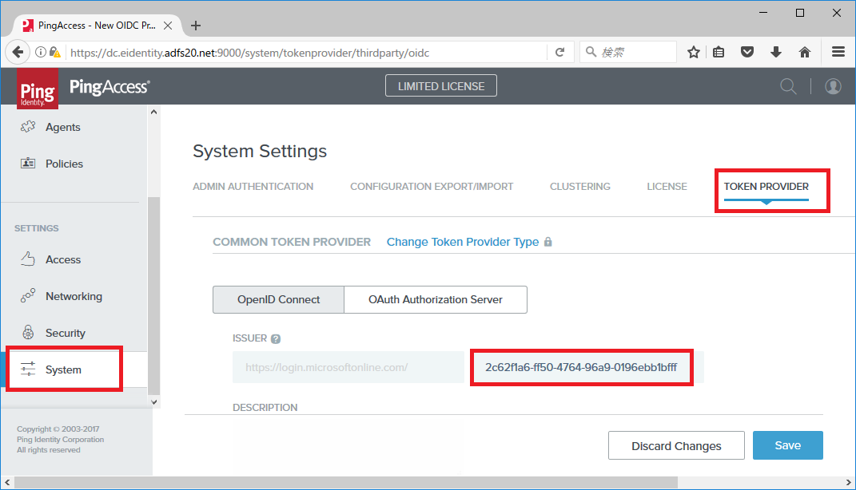Switch to the OAuth Authorization Server option
This screenshot has height=490, width=856.
click(435, 299)
